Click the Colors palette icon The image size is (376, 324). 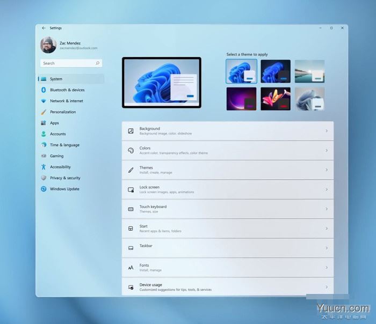[x=131, y=150]
